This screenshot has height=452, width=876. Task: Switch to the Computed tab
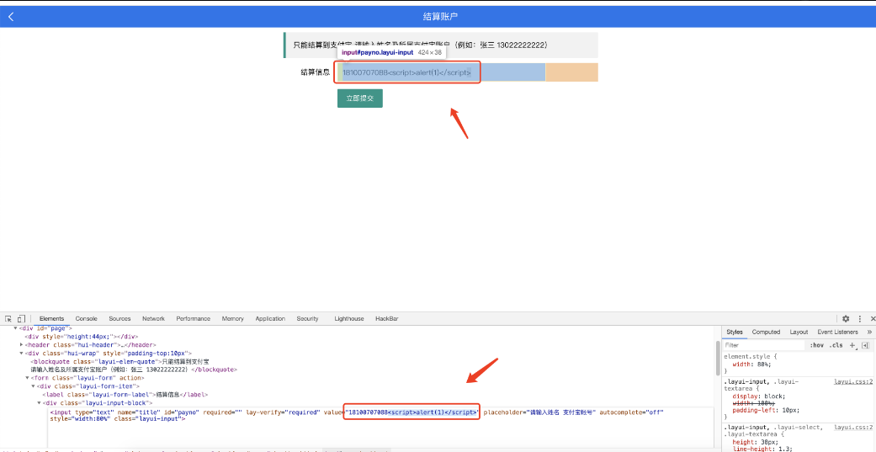[x=766, y=332]
